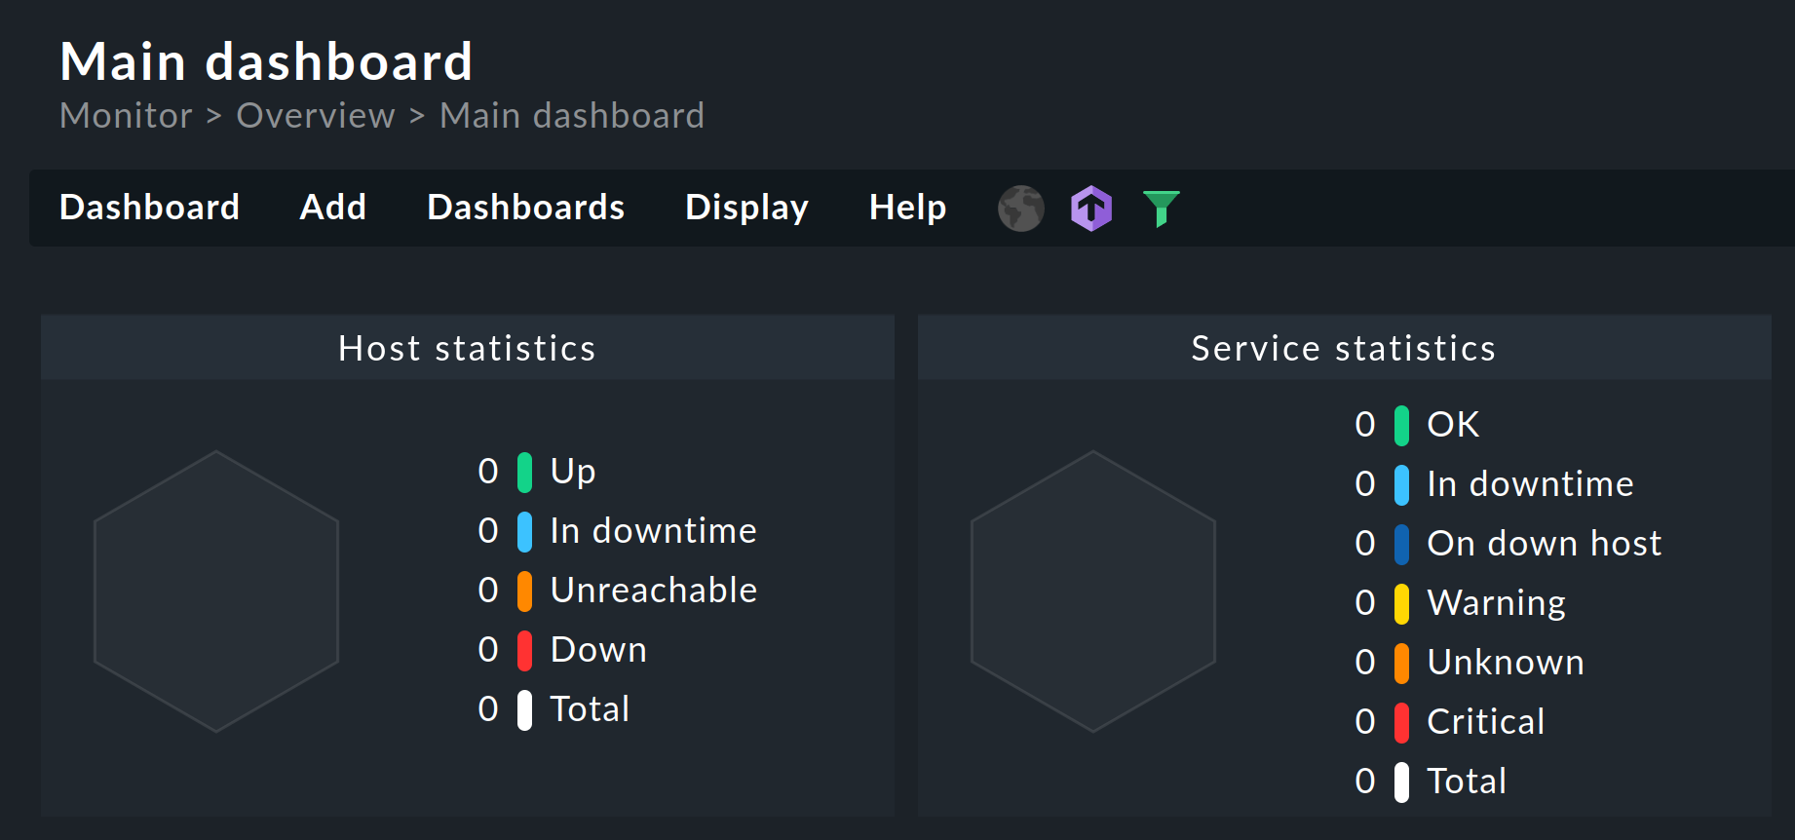Select the Critical service state row
Screen dimensions: 1795x840
(1450, 722)
